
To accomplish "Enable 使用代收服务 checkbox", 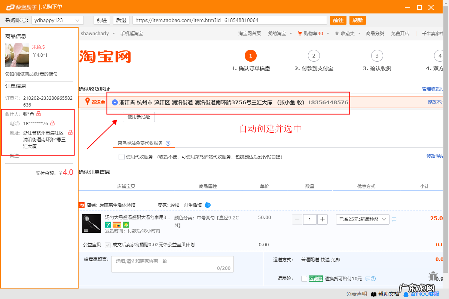I will pyautogui.click(x=121, y=157).
